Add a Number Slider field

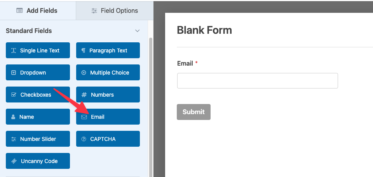coord(38,139)
